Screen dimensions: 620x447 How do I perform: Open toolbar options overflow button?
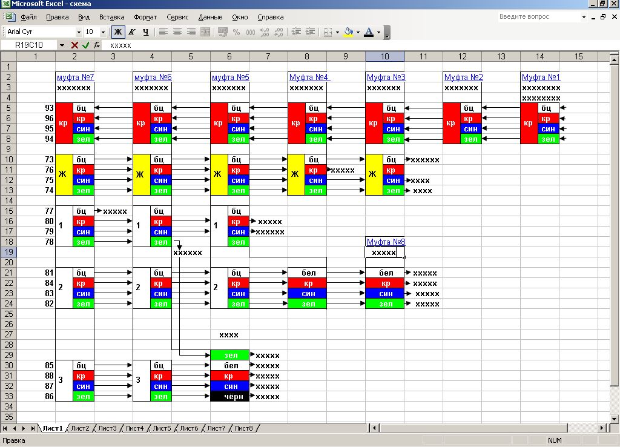(387, 32)
